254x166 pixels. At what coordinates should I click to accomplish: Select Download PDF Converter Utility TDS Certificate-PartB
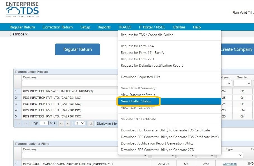tap(170, 137)
